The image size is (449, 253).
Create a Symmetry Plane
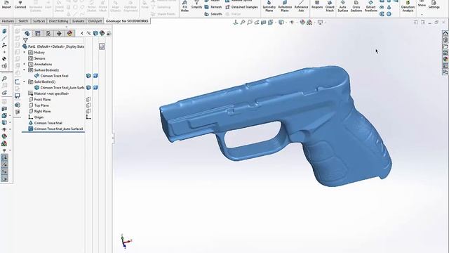(x=269, y=6)
